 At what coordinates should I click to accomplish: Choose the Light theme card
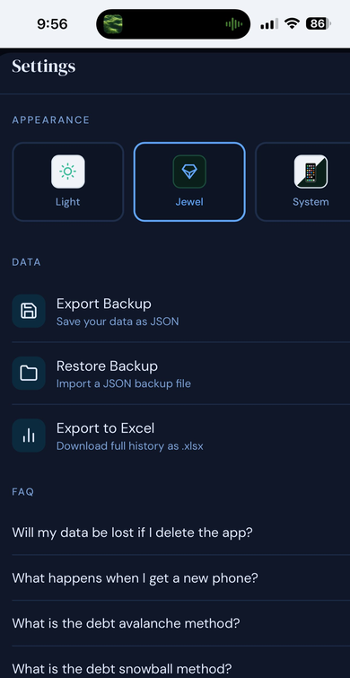coord(68,181)
